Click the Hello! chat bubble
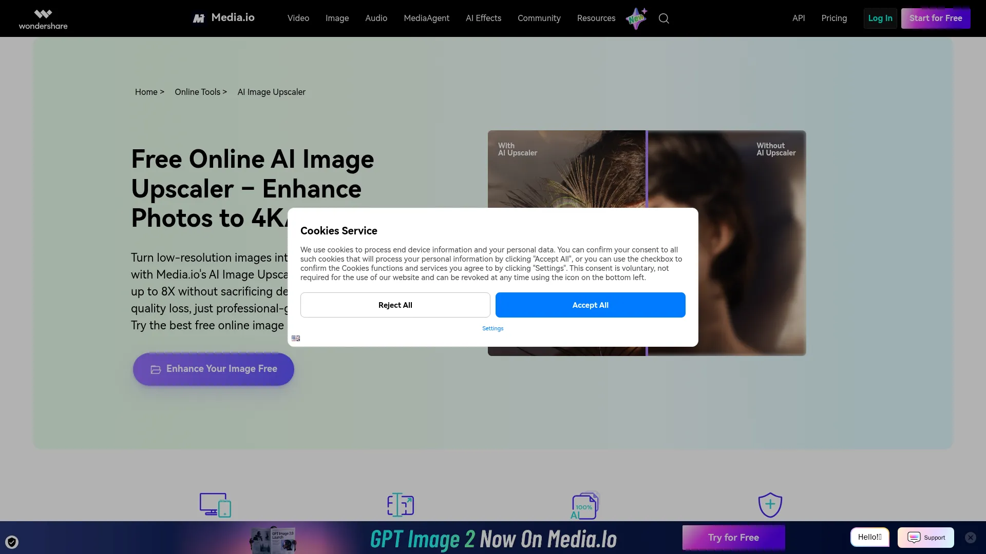 (x=869, y=537)
